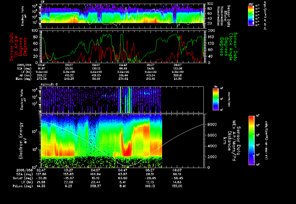
Task: Click the Azimuth 0 spectrogram panel
Action: pos(122,100)
